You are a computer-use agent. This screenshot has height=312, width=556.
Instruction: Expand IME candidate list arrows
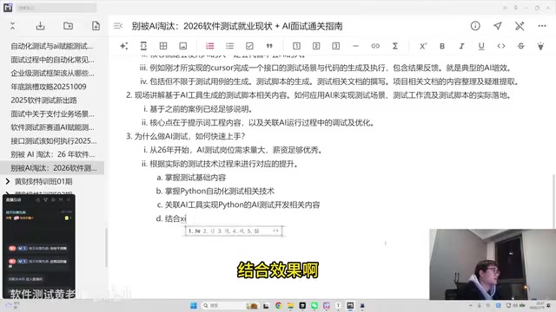(275, 231)
